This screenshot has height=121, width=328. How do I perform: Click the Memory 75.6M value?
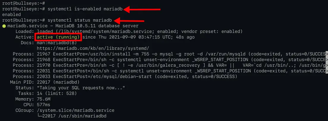click(x=43, y=99)
